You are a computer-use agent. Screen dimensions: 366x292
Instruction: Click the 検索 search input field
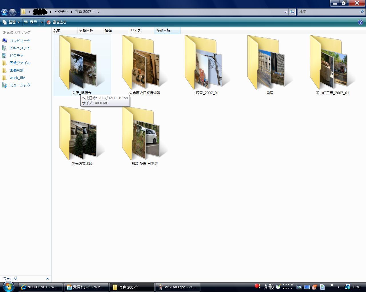[328, 12]
